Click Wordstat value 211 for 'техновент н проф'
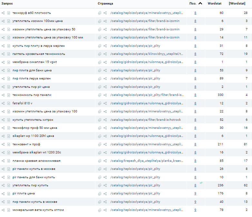Image resolution: width=252 pixels, height=217 pixels. [220, 144]
